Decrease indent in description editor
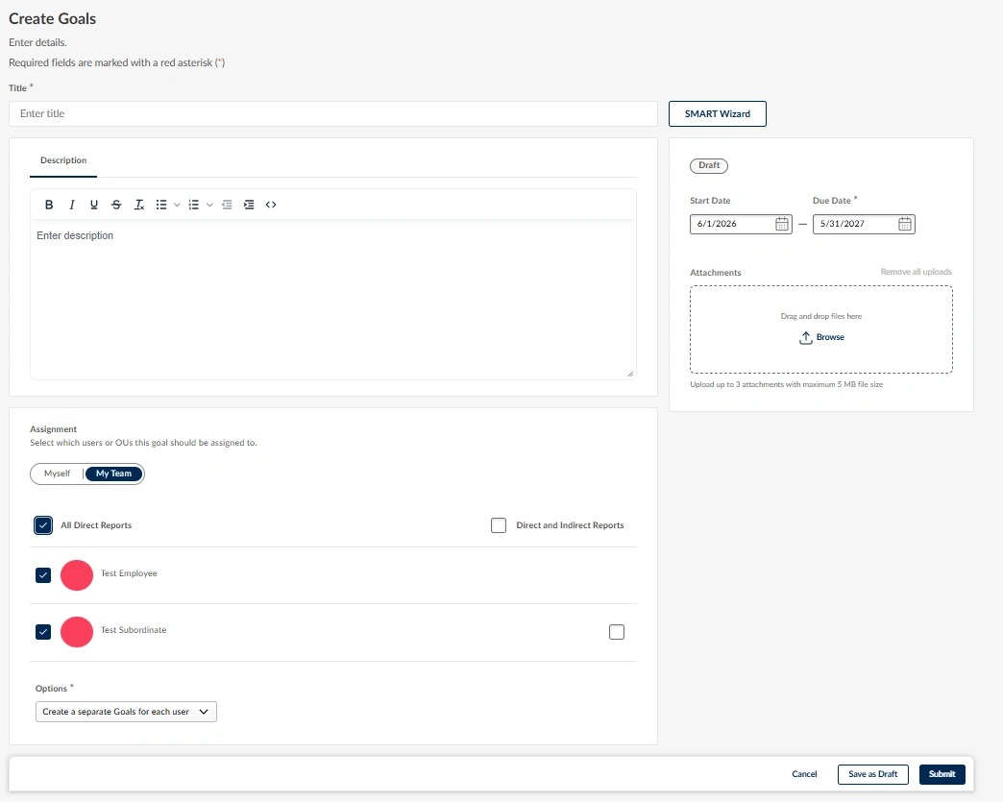Image resolution: width=1003 pixels, height=802 pixels. (227, 205)
